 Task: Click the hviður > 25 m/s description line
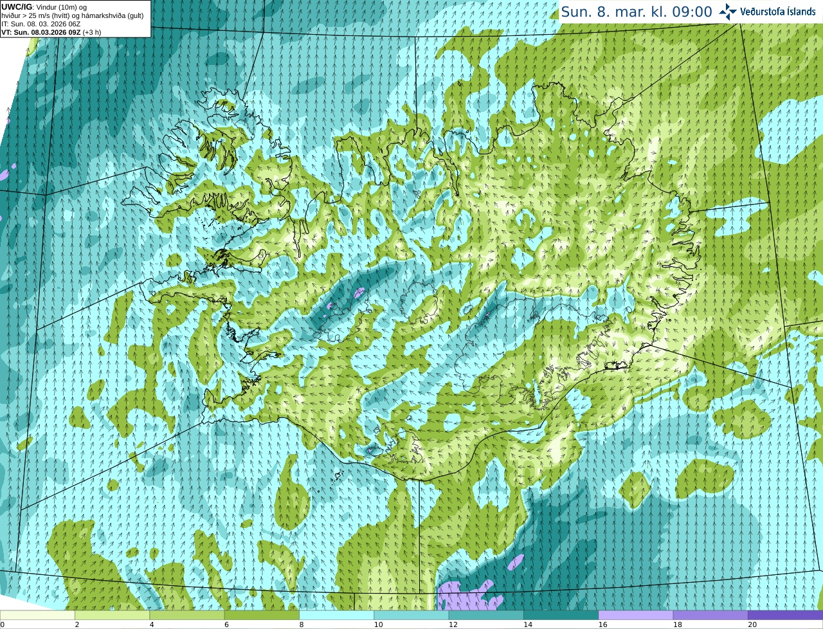[73, 15]
